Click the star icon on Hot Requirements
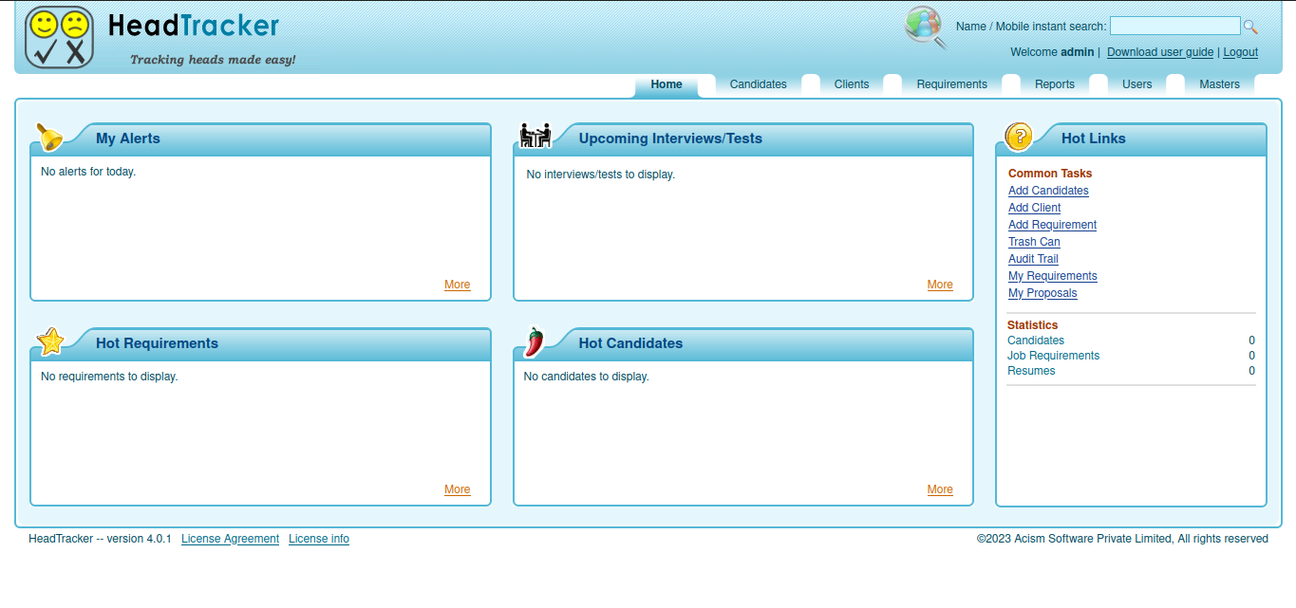This screenshot has height=608, width=1296. click(x=50, y=341)
